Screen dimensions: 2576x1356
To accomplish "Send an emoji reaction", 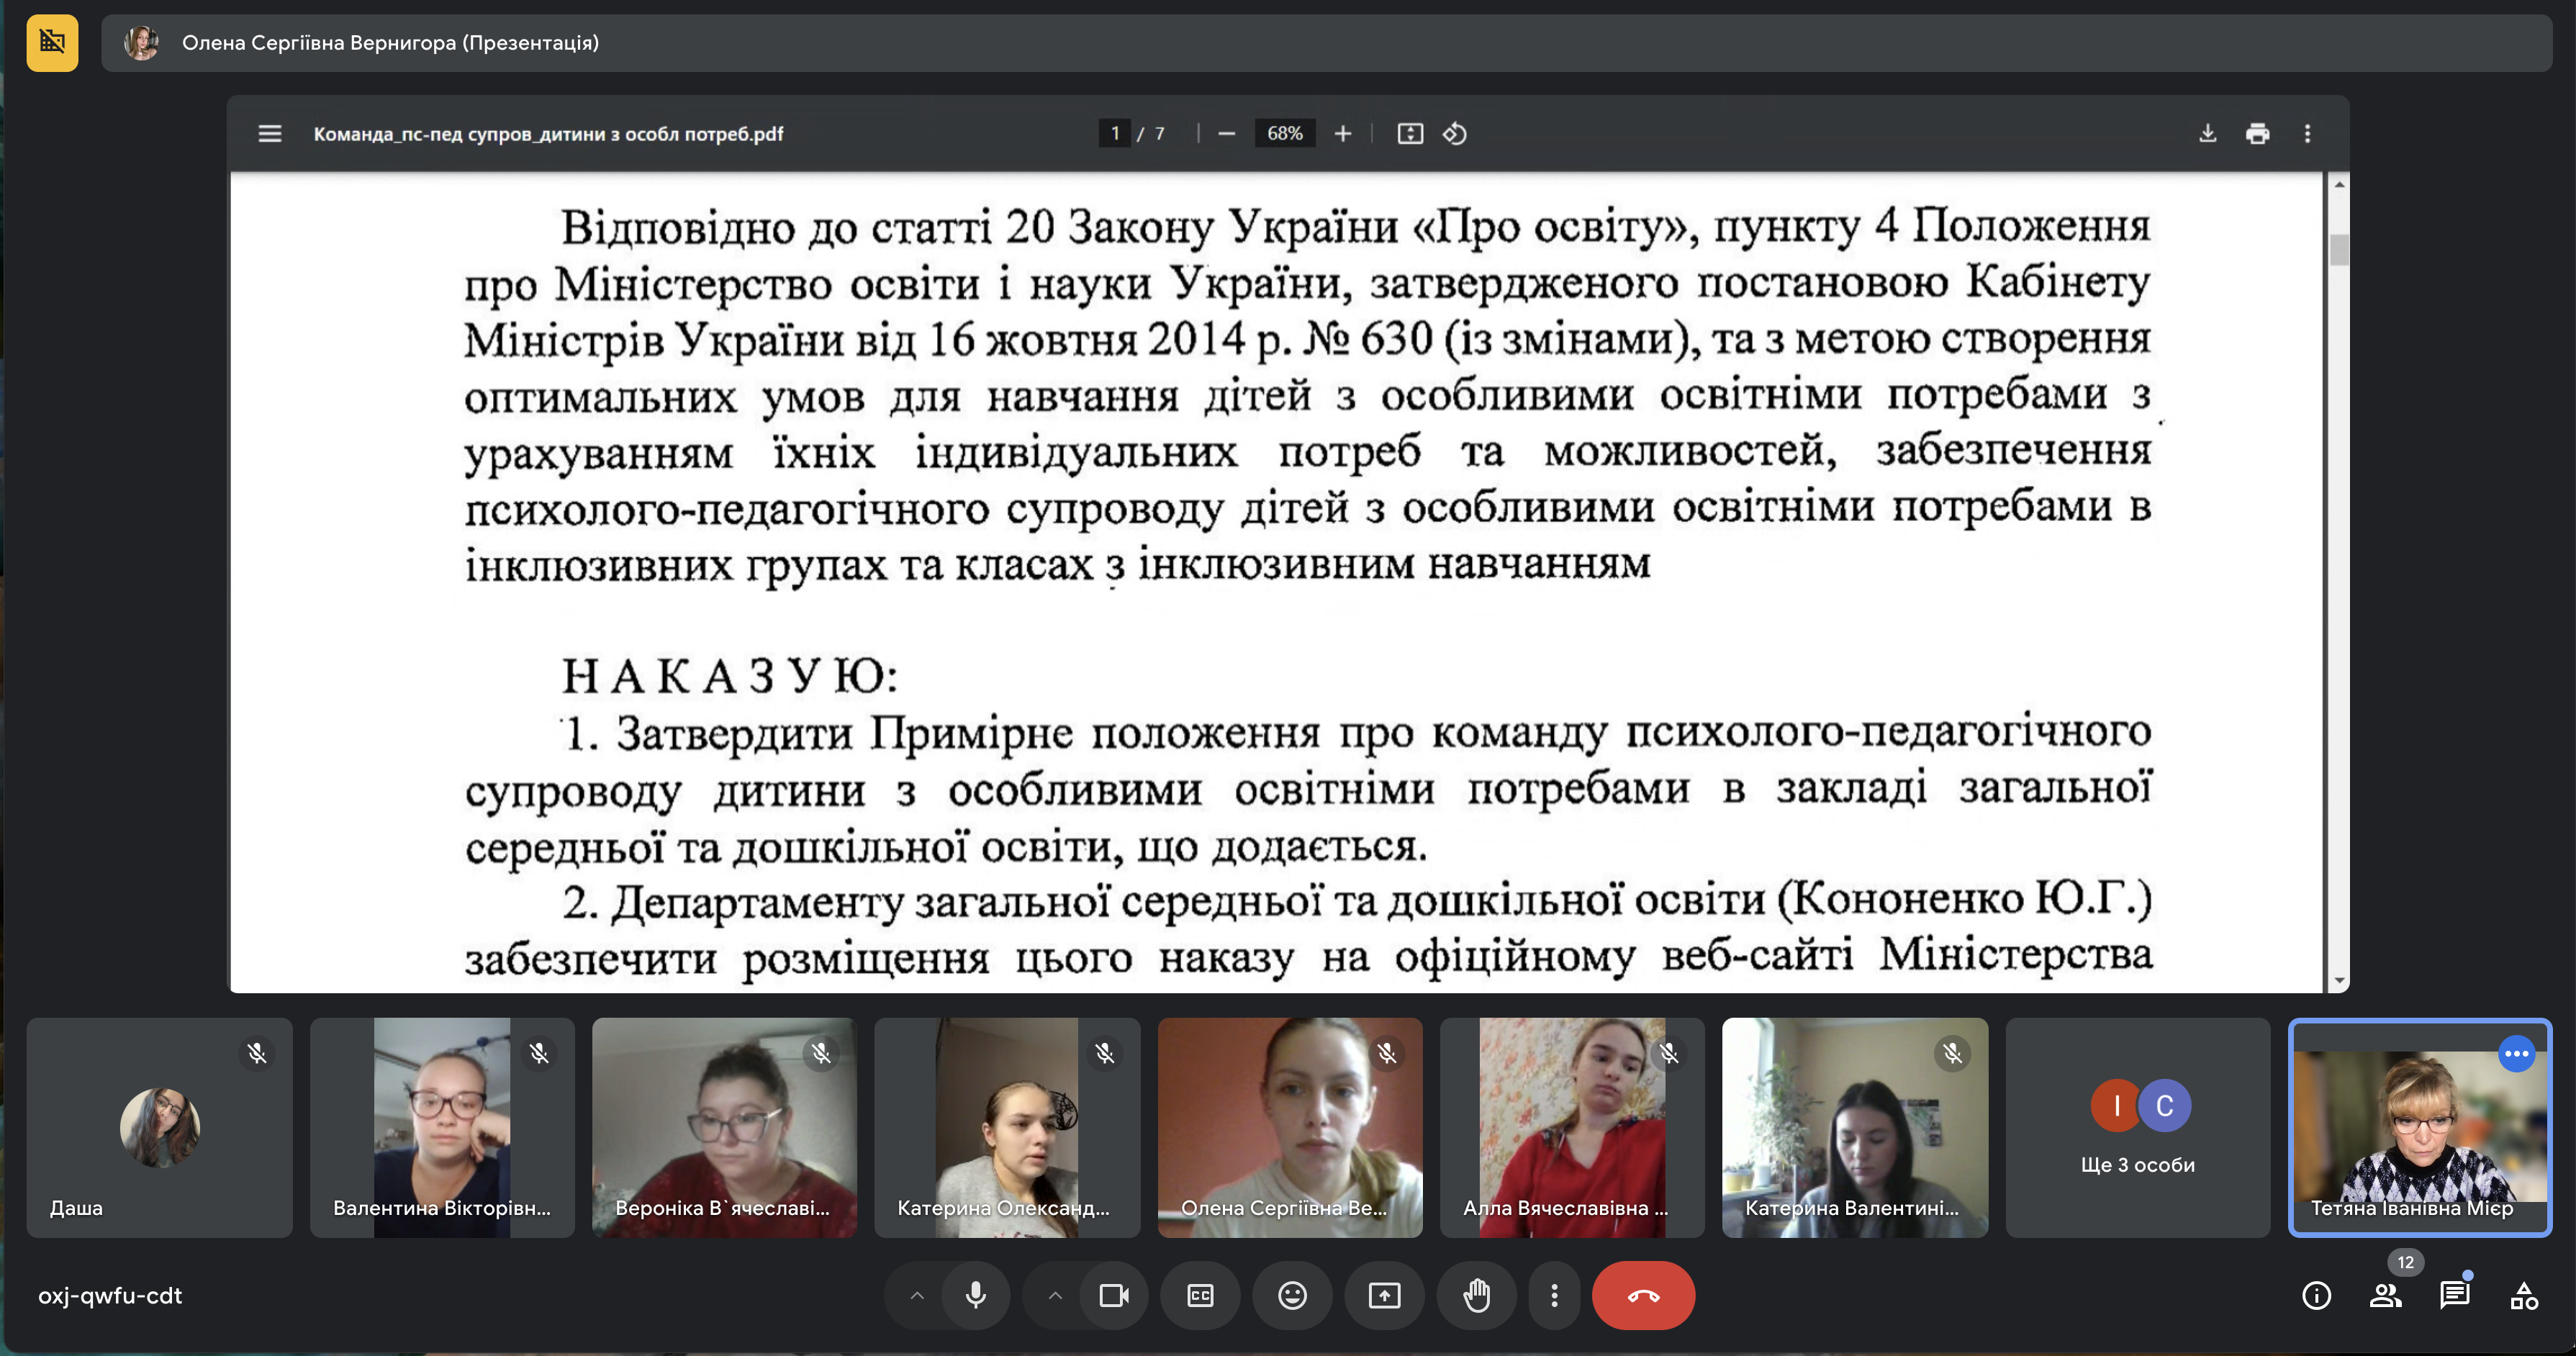I will click(x=1292, y=1296).
